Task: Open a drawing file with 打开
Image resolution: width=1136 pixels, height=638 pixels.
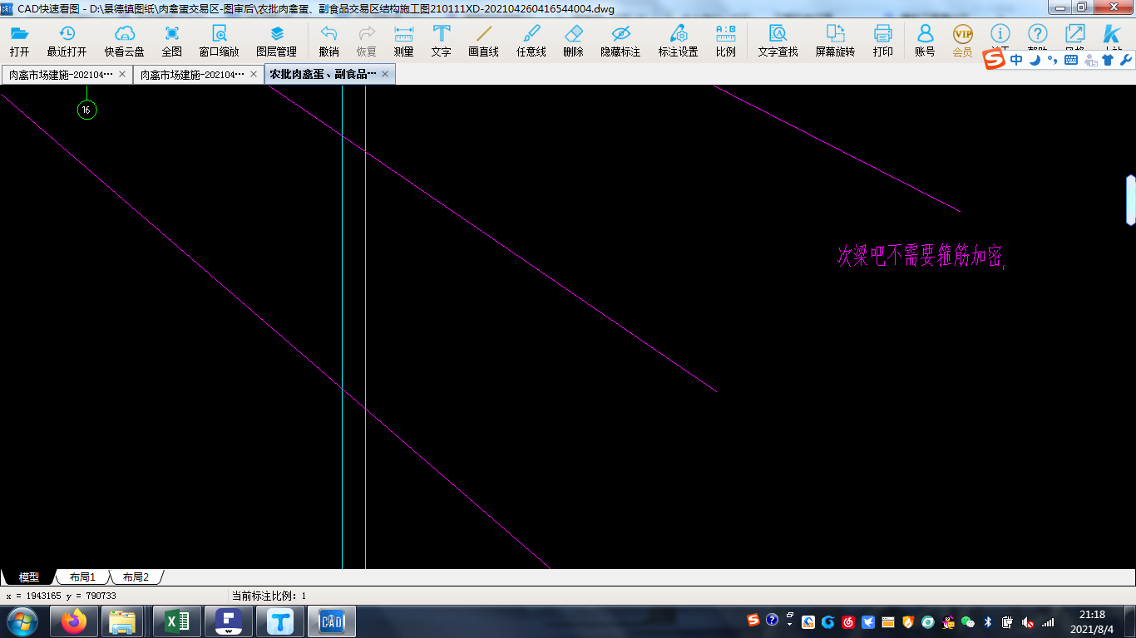Action: tap(19, 41)
